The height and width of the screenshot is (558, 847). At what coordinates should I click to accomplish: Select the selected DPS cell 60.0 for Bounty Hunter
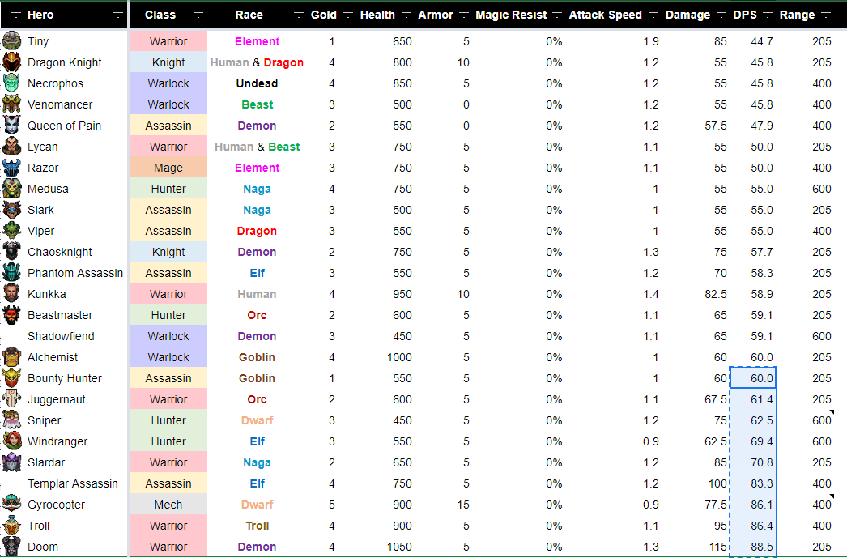[x=753, y=378]
